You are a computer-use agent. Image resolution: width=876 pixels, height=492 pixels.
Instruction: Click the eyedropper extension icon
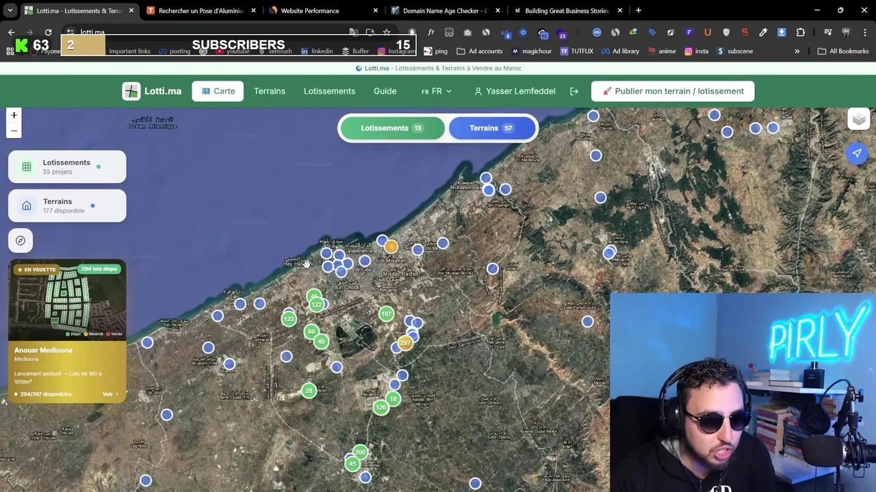(x=763, y=32)
